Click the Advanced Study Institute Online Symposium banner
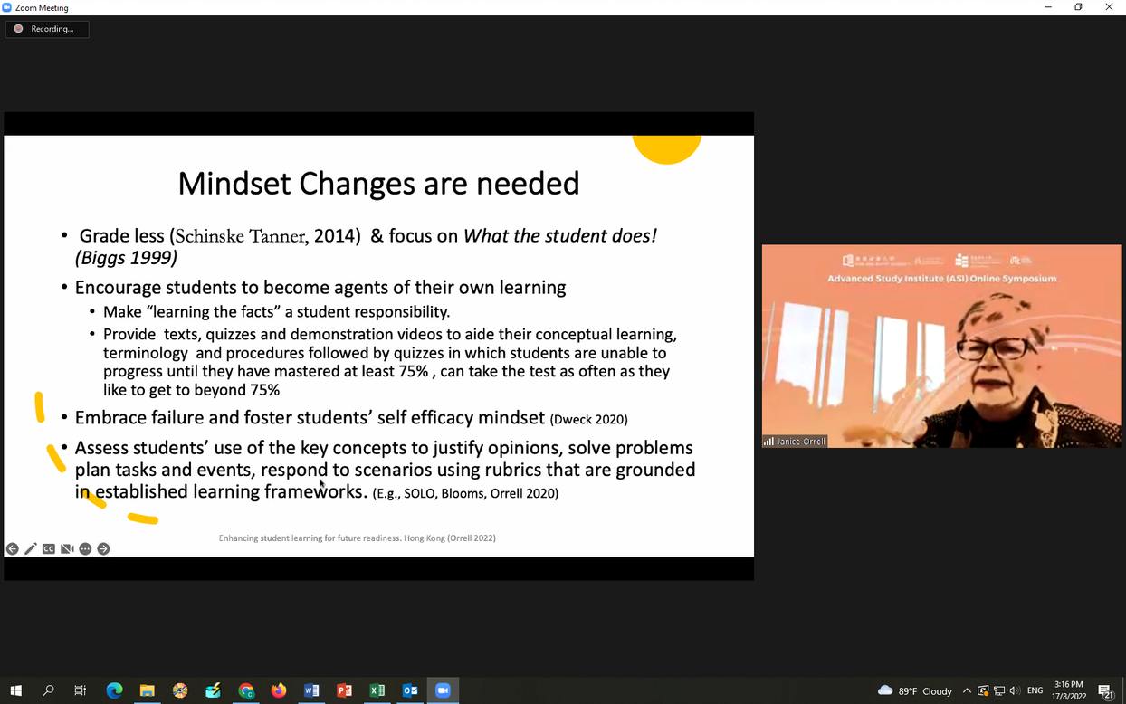Image resolution: width=1126 pixels, height=704 pixels. pos(941,279)
